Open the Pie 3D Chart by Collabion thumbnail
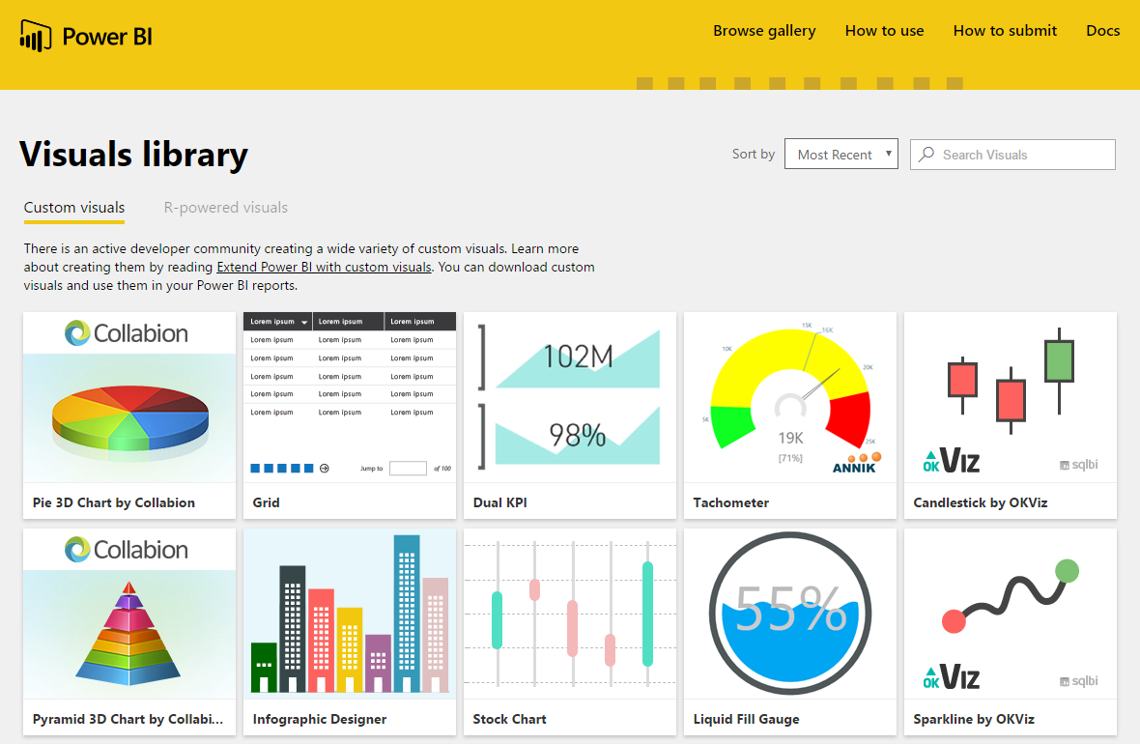1140x744 pixels. pos(129,398)
